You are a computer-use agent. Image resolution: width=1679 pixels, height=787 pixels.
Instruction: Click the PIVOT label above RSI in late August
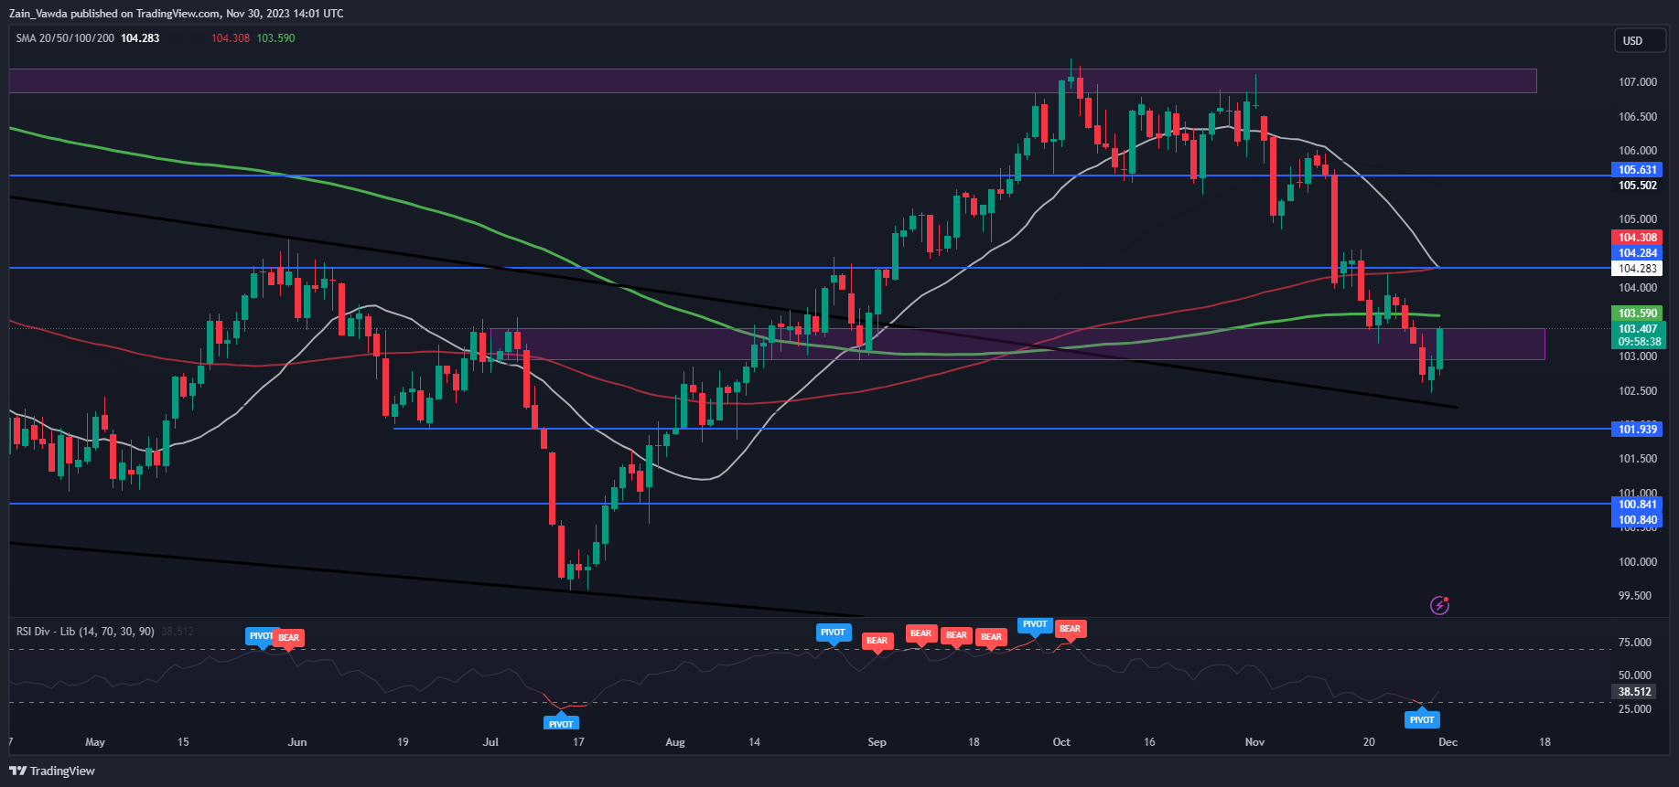pyautogui.click(x=834, y=633)
